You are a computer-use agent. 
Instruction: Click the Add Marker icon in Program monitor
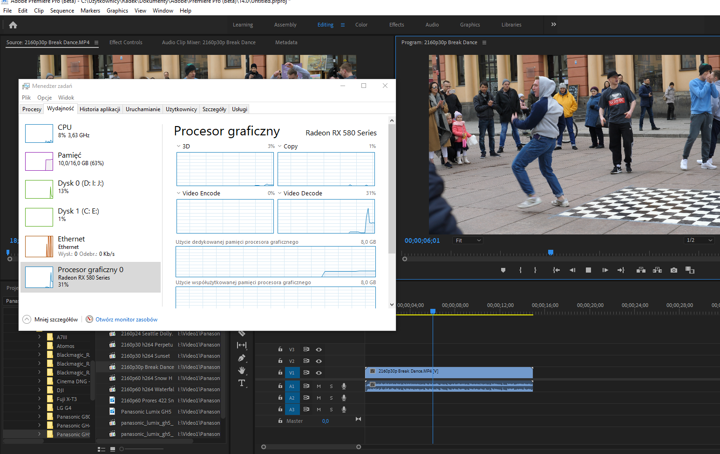(503, 270)
